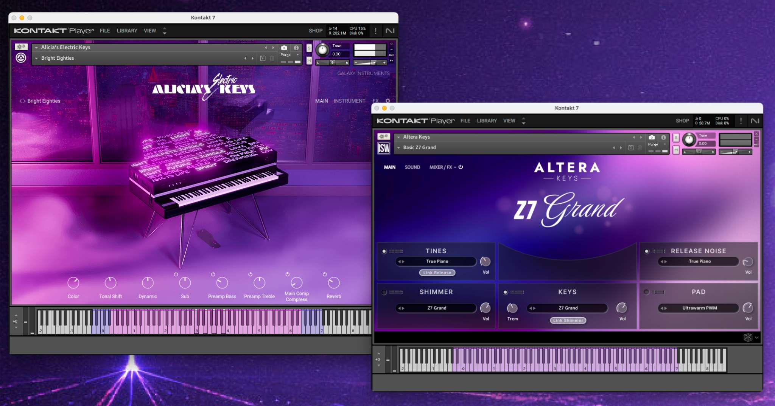This screenshot has width=775, height=406.
Task: Open the ISW logo icon in Altera Keys
Action: pos(384,148)
